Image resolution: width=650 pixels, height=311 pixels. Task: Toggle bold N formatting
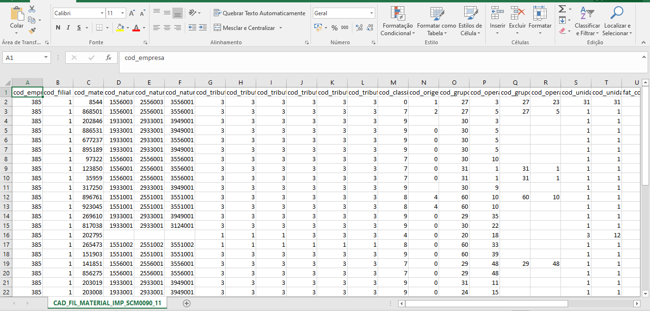coord(58,28)
